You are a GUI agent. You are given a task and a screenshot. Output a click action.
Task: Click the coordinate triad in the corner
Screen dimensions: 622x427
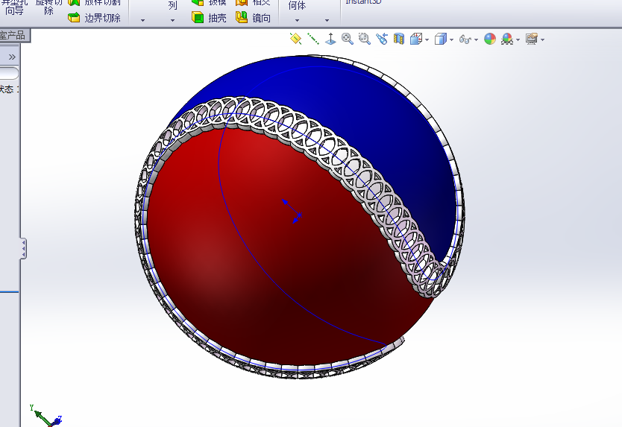click(46, 416)
